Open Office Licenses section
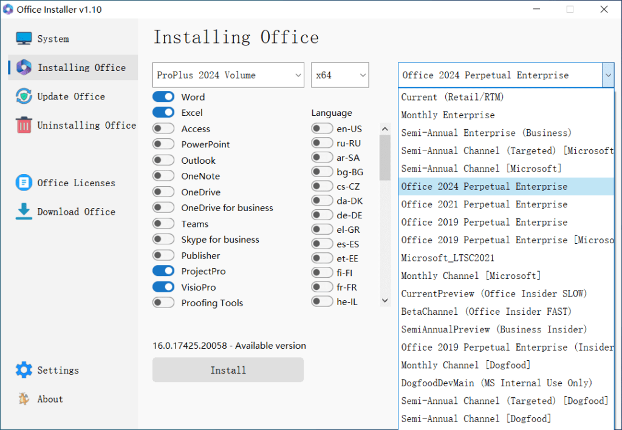This screenshot has width=622, height=430. 76,183
